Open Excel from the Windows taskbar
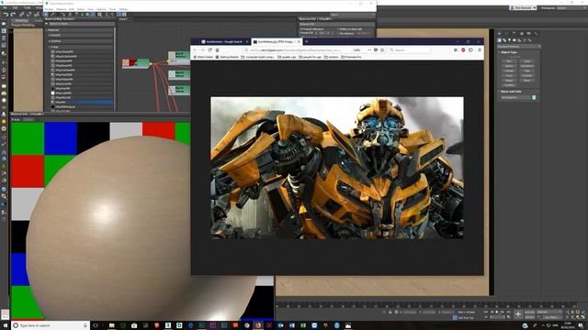Screen dimensions: 588x330 click(303, 325)
